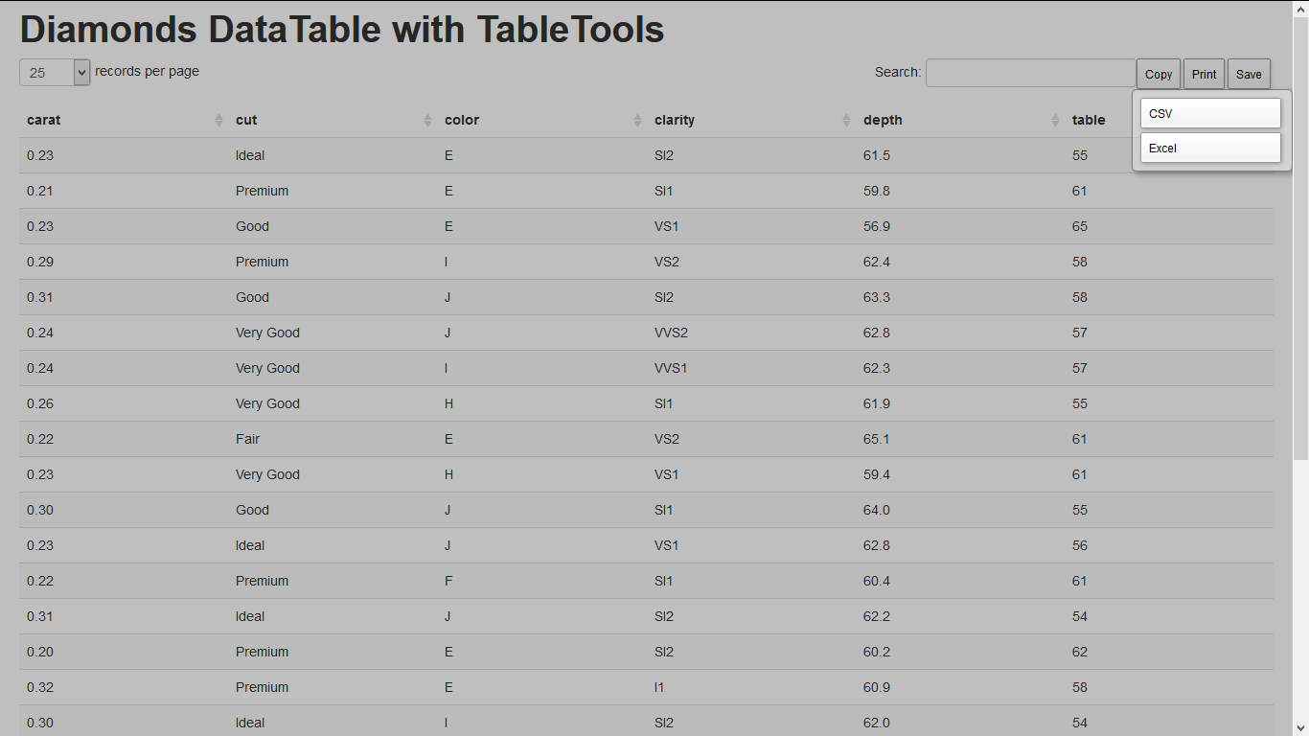The height and width of the screenshot is (736, 1309).
Task: Click the sort arrows in carat column
Action: tap(218, 121)
